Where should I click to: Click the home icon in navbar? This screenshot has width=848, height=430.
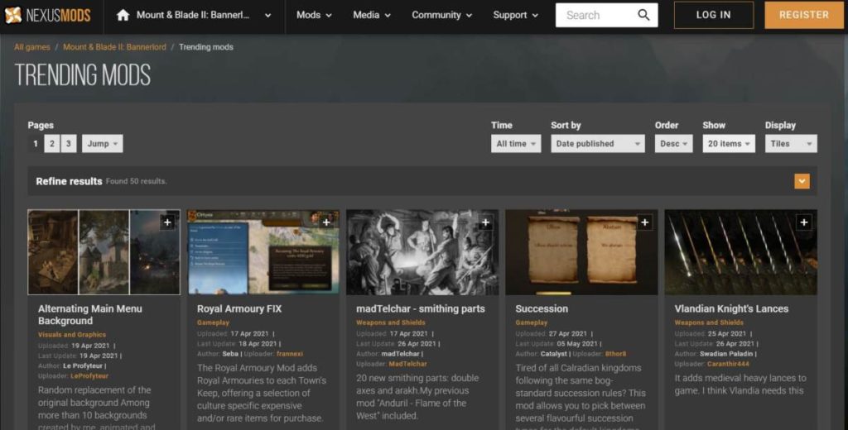(x=123, y=15)
